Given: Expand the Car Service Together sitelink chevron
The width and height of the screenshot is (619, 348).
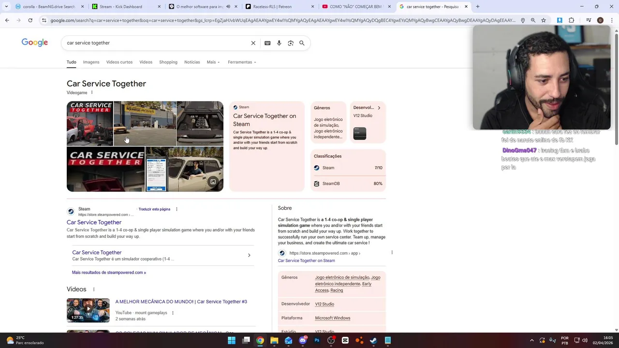Looking at the screenshot, I should 249,255.
